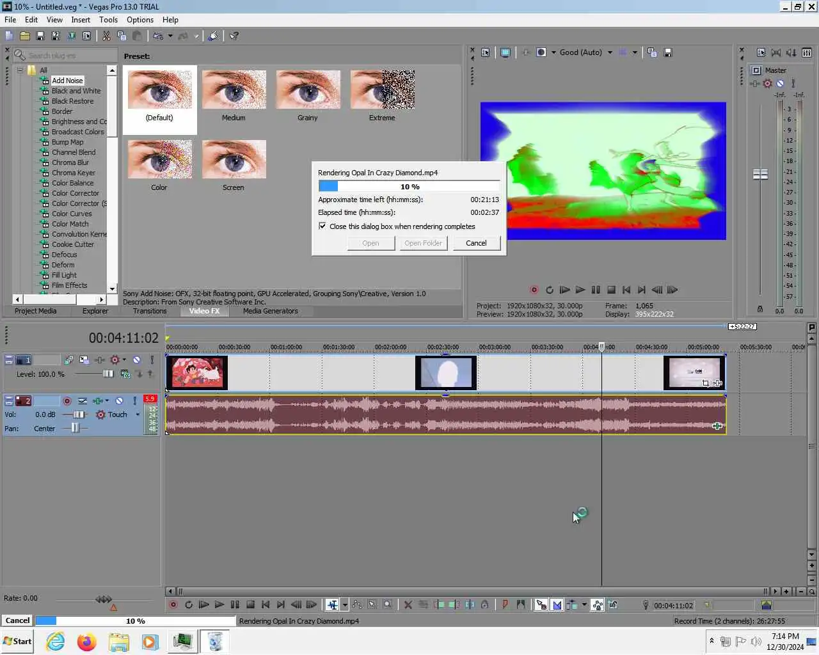Toggle Automatic Crossfades button
Screen dimensions: 819x655
557,604
